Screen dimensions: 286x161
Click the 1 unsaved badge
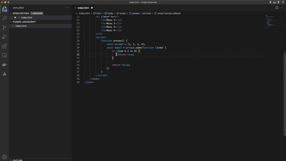(x=37, y=13)
